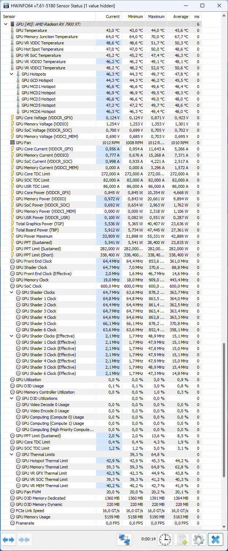Collapse the GPU D3D Utilizations group
The width and height of the screenshot is (228, 551).
[x=12, y=398]
